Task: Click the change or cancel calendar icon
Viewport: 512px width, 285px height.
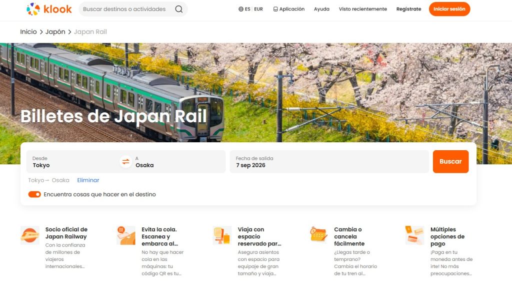Action: tap(318, 234)
